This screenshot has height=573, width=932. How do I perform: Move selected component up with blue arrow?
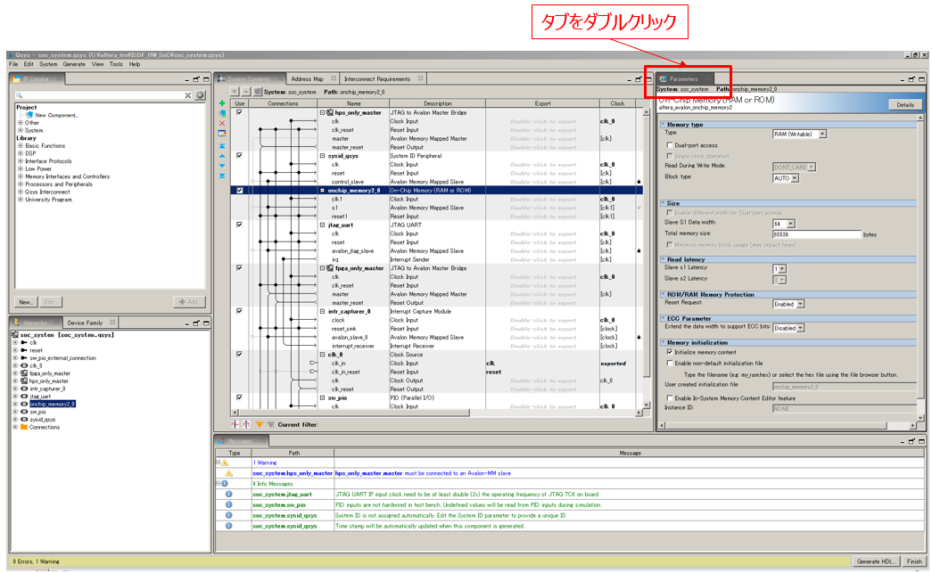222,155
